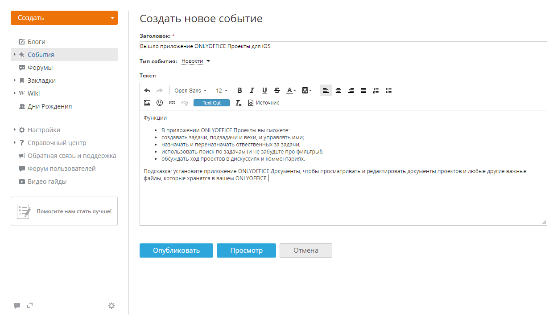Open Форум пользователей link
This screenshot has height=315, width=553.
(62, 169)
